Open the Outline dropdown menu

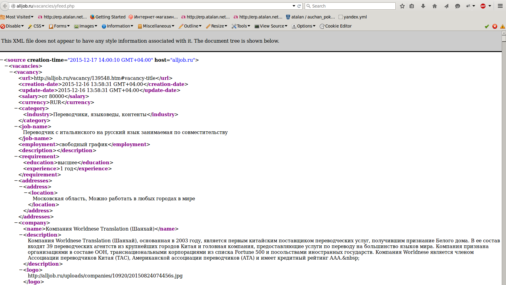pos(190,26)
